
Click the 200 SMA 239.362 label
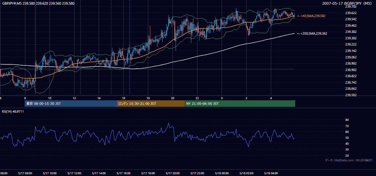pos(312,33)
